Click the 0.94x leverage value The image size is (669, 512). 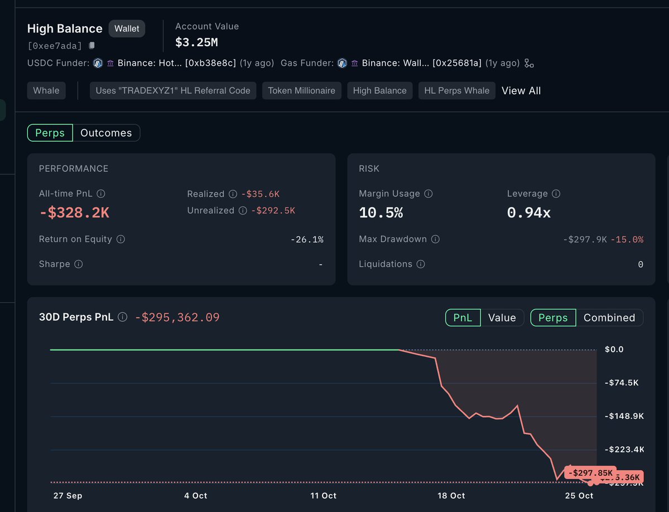(x=528, y=212)
